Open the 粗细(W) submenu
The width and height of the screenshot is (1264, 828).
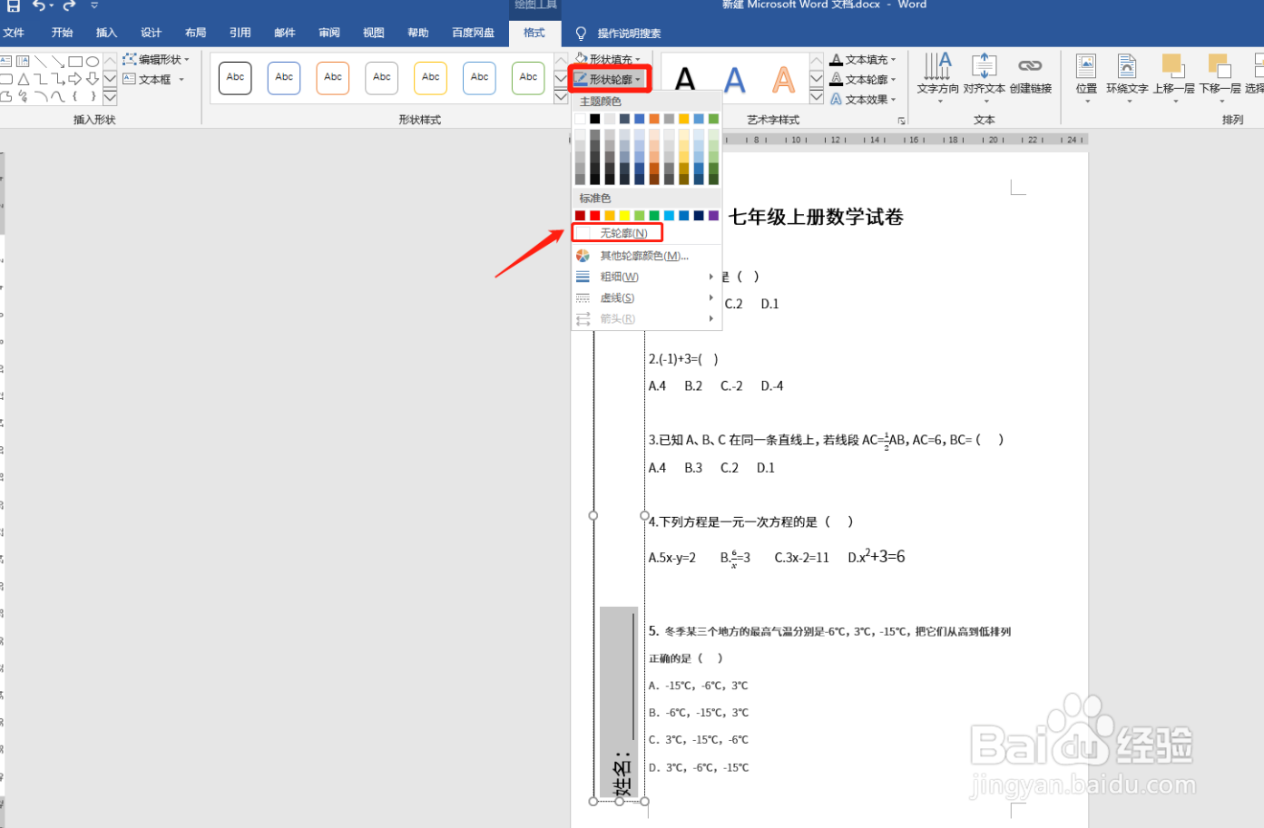pyautogui.click(x=646, y=277)
